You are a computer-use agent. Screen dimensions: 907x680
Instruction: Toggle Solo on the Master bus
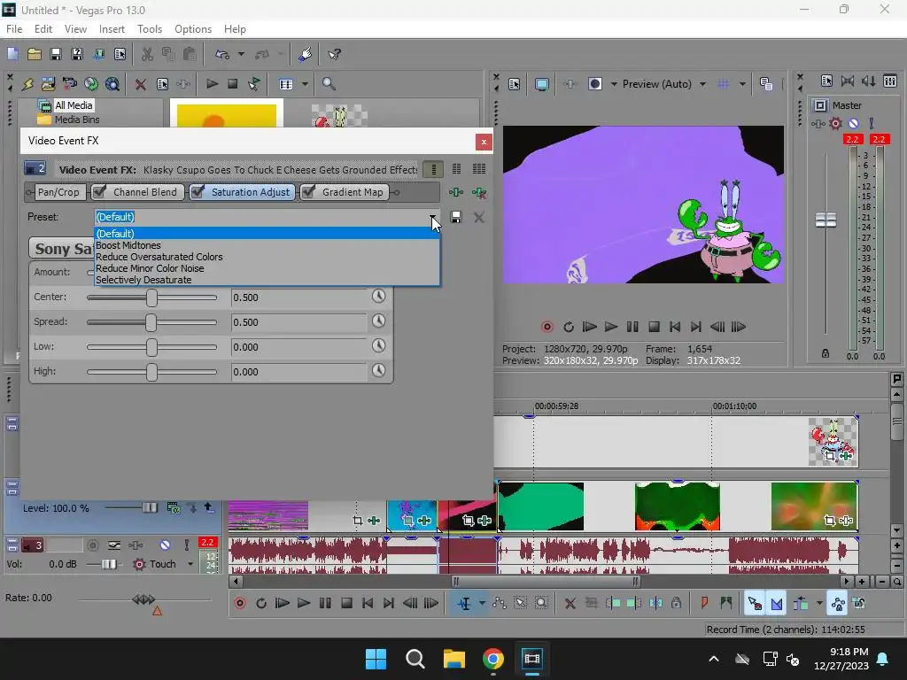[872, 123]
